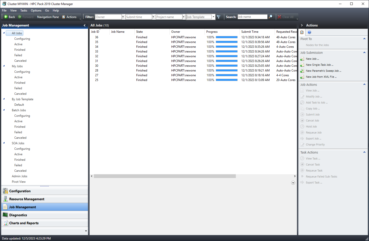Select the New Job from XML File icon
The image size is (369, 241).
point(302,76)
